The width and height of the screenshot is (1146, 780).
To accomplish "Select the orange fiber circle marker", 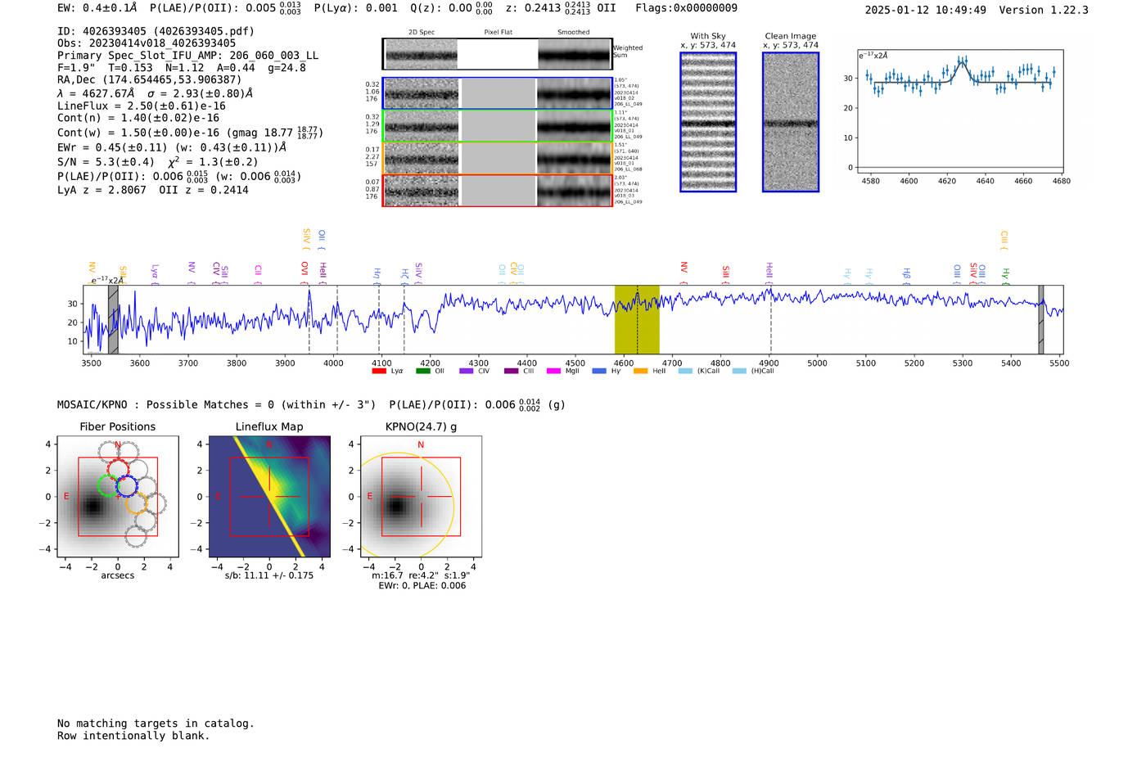I will [x=137, y=503].
